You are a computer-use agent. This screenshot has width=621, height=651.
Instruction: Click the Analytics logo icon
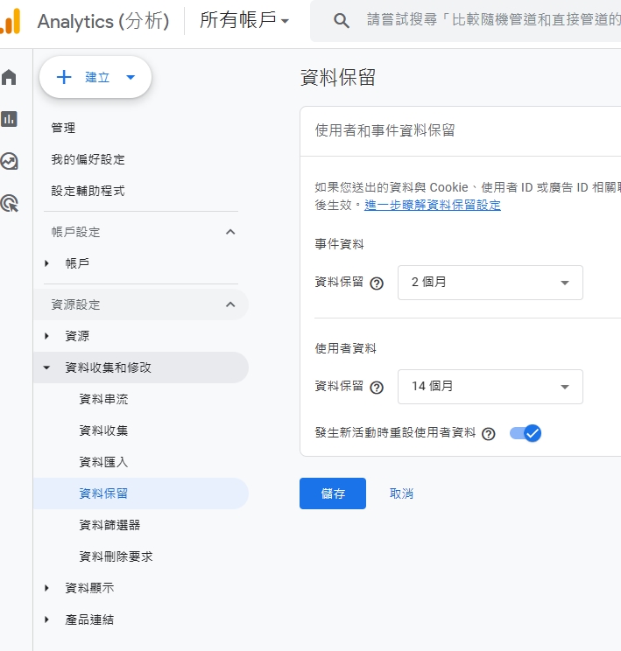(11, 21)
